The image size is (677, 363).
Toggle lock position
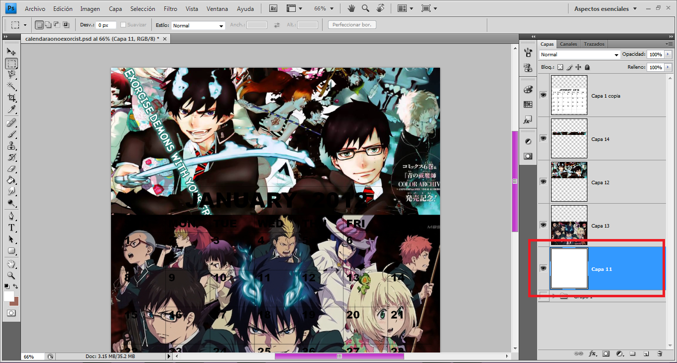tap(578, 67)
